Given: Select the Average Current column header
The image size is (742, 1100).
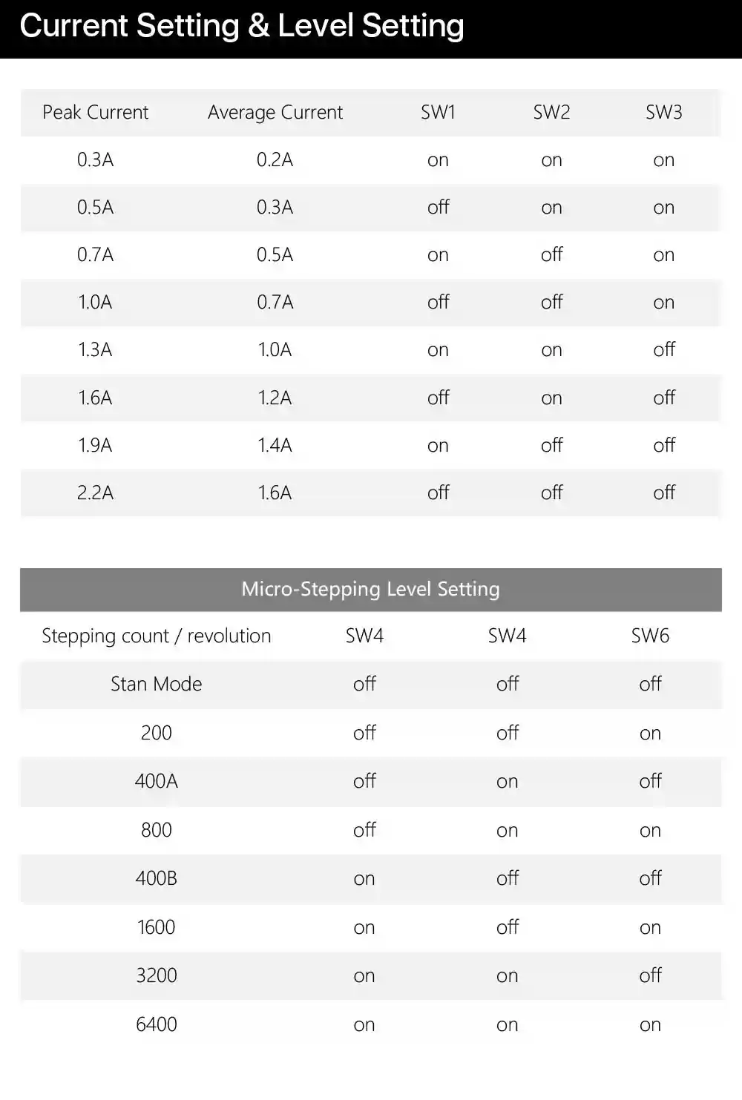Looking at the screenshot, I should pos(275,112).
